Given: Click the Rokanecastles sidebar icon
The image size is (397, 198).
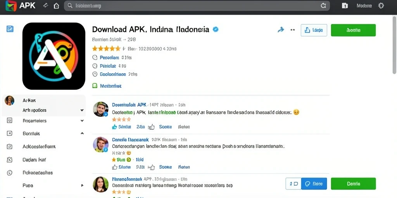Looking at the screenshot, I should (x=9, y=173).
